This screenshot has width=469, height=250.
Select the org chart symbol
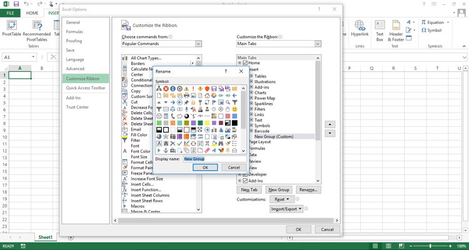point(159,89)
